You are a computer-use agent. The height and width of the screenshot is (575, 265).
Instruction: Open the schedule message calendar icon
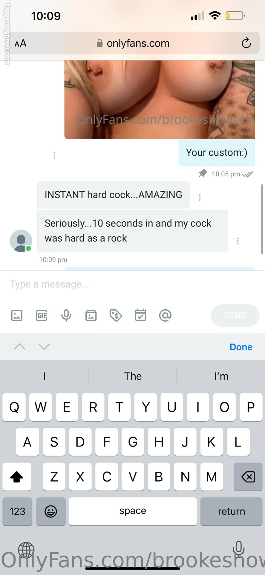tap(140, 315)
